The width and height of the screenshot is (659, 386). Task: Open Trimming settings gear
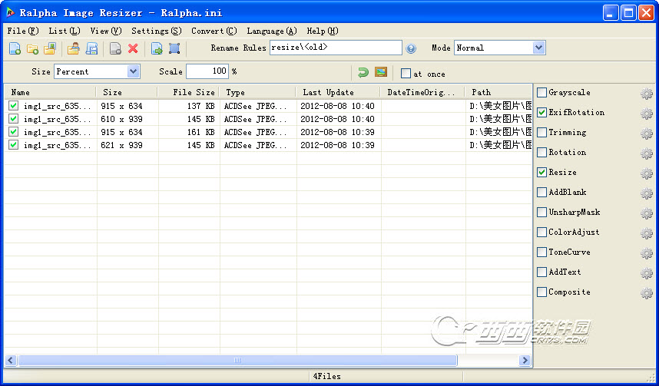(x=647, y=134)
